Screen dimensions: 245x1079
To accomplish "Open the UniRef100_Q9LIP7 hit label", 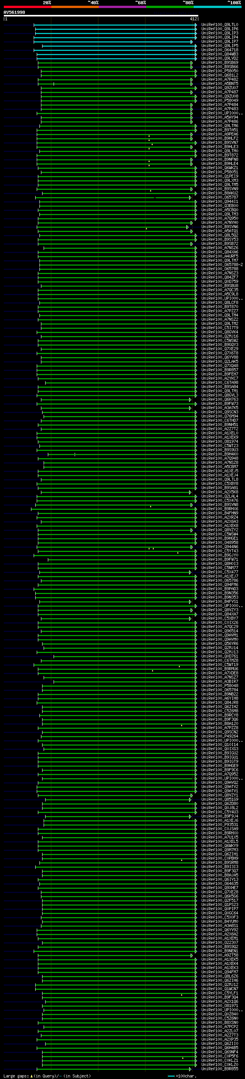I will point(219,41).
